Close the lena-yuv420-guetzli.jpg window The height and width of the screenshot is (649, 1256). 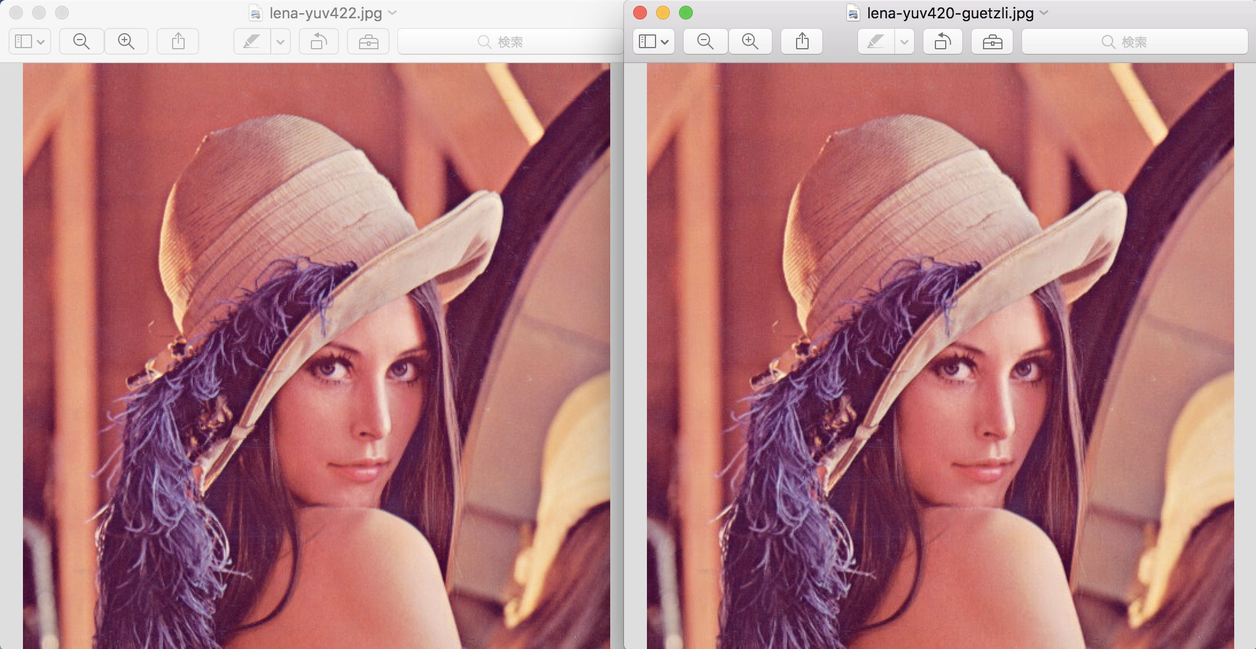click(x=640, y=13)
